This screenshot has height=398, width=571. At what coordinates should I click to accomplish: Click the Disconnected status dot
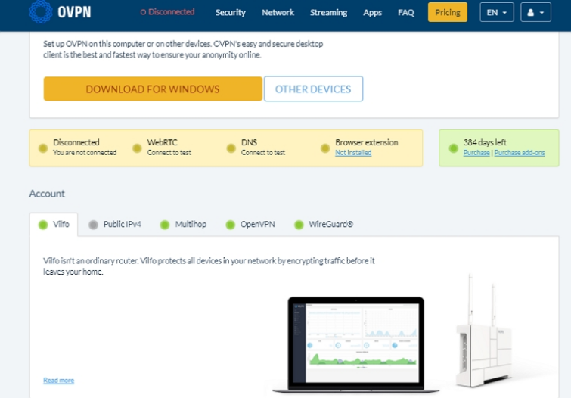pos(43,148)
